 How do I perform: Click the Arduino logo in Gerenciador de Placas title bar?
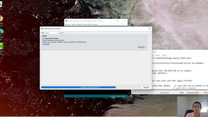click(x=42, y=29)
